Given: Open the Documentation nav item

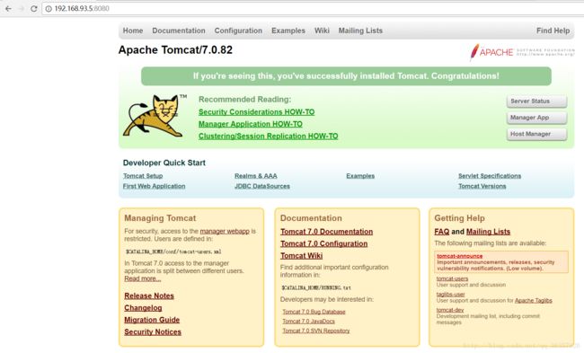Looking at the screenshot, I should point(179,31).
